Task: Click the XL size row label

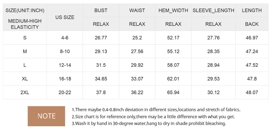Action: tap(25, 79)
